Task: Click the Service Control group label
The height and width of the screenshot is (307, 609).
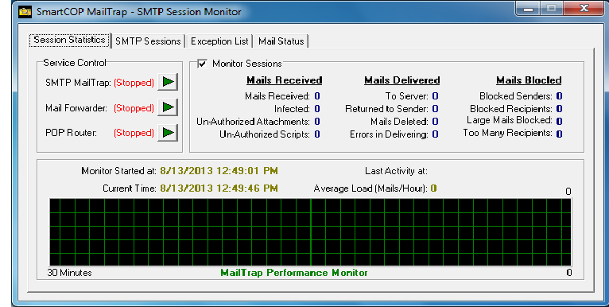Action: tap(75, 63)
